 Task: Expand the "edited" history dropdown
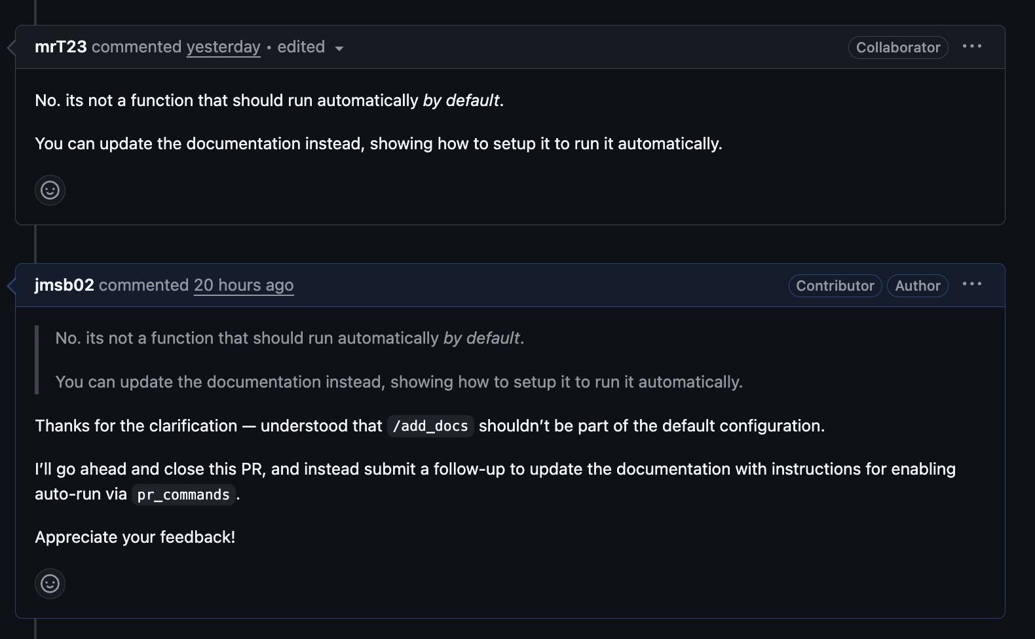coord(310,48)
